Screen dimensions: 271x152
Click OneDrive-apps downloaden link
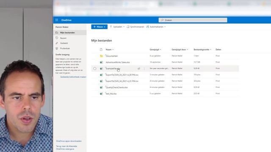69,141
